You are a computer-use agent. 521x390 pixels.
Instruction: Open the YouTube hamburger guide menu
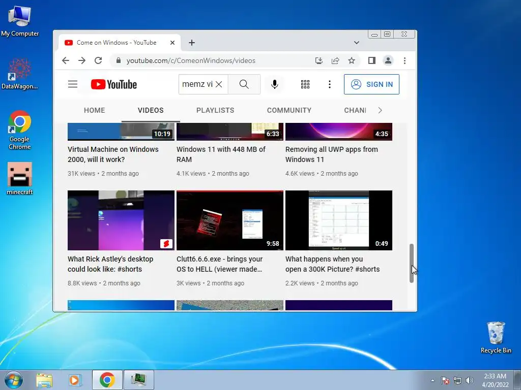tap(73, 84)
